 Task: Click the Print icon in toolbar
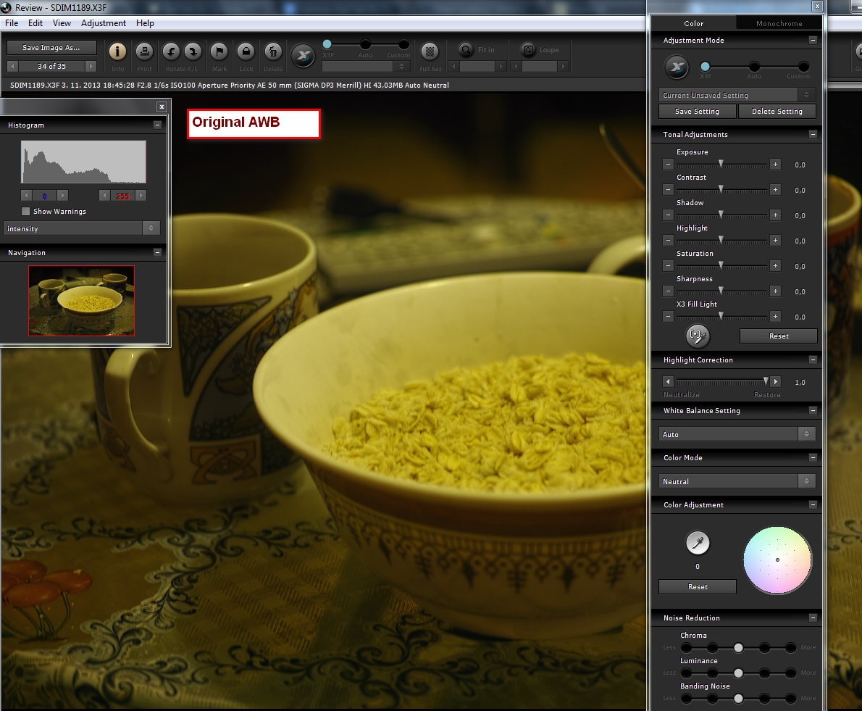(x=145, y=52)
